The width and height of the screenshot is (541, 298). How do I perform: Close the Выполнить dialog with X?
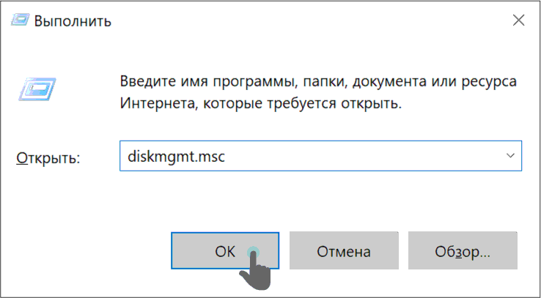[x=518, y=21]
